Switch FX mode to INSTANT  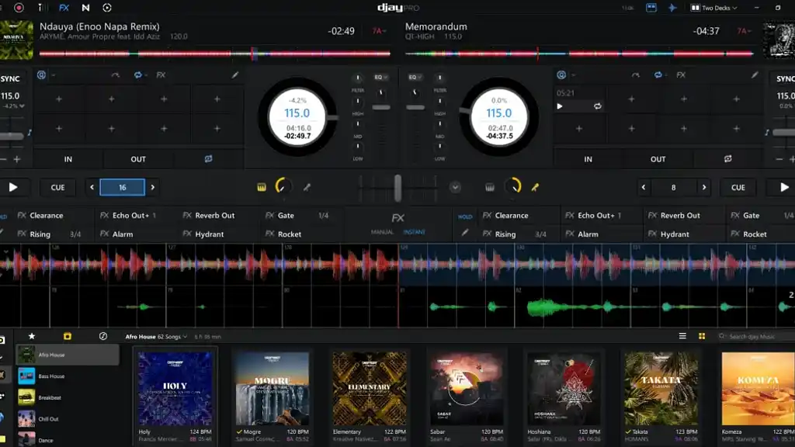pos(415,232)
